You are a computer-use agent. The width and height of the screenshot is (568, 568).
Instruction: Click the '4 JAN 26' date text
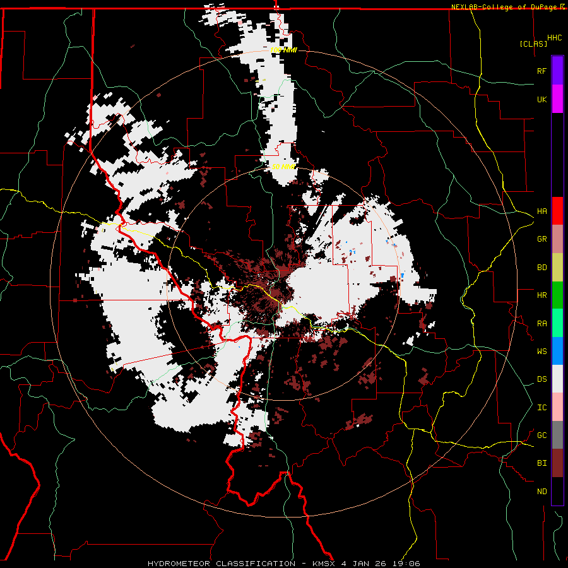365,564
